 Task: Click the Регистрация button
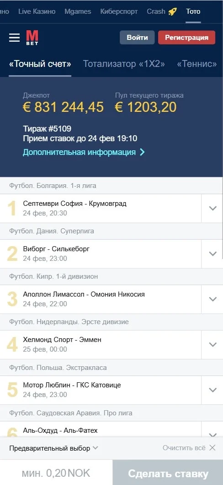[x=186, y=38]
